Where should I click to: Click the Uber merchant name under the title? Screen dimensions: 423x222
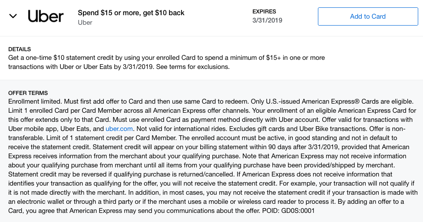coord(85,22)
